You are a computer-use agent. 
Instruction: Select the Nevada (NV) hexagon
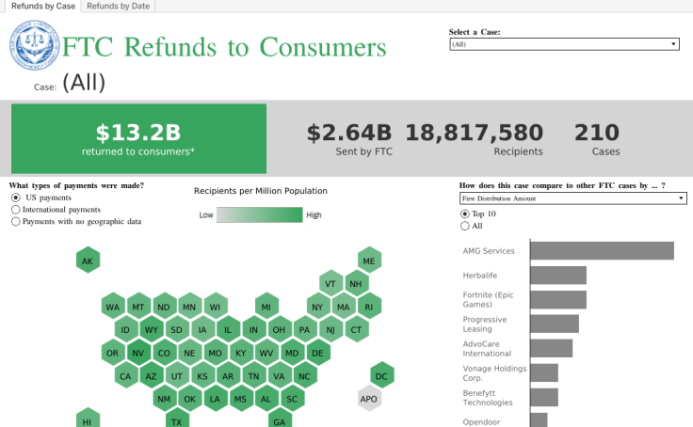138,354
